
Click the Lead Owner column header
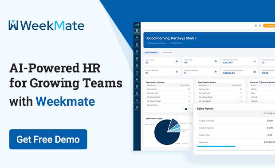click(151, 85)
